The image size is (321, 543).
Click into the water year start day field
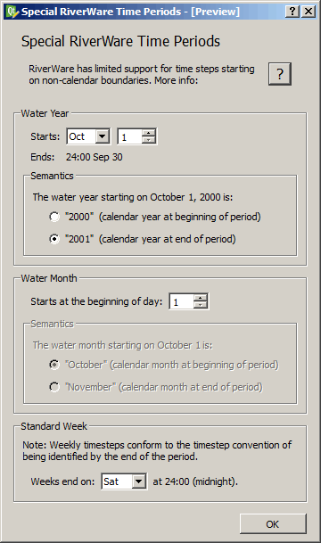[x=130, y=136]
